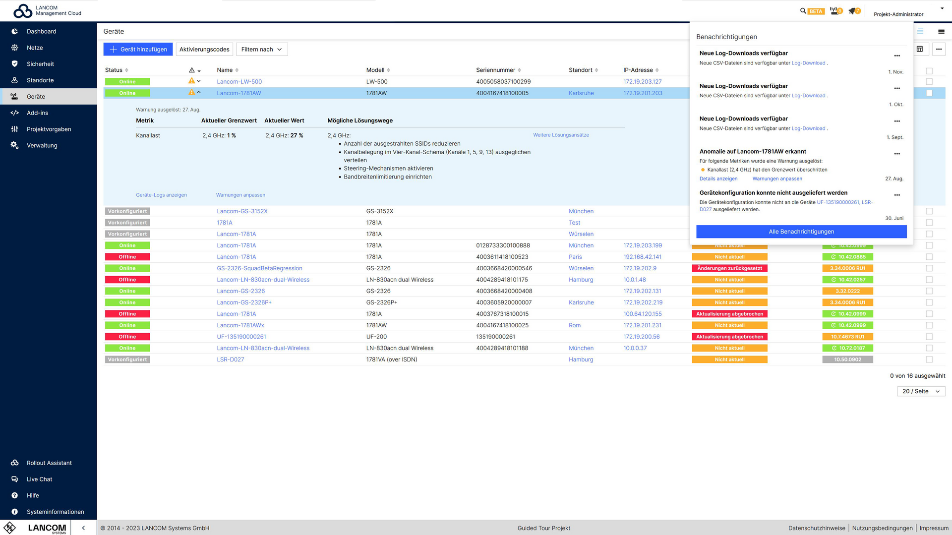
Task: Tick the checkbox for the offline Paris device
Action: (929, 256)
